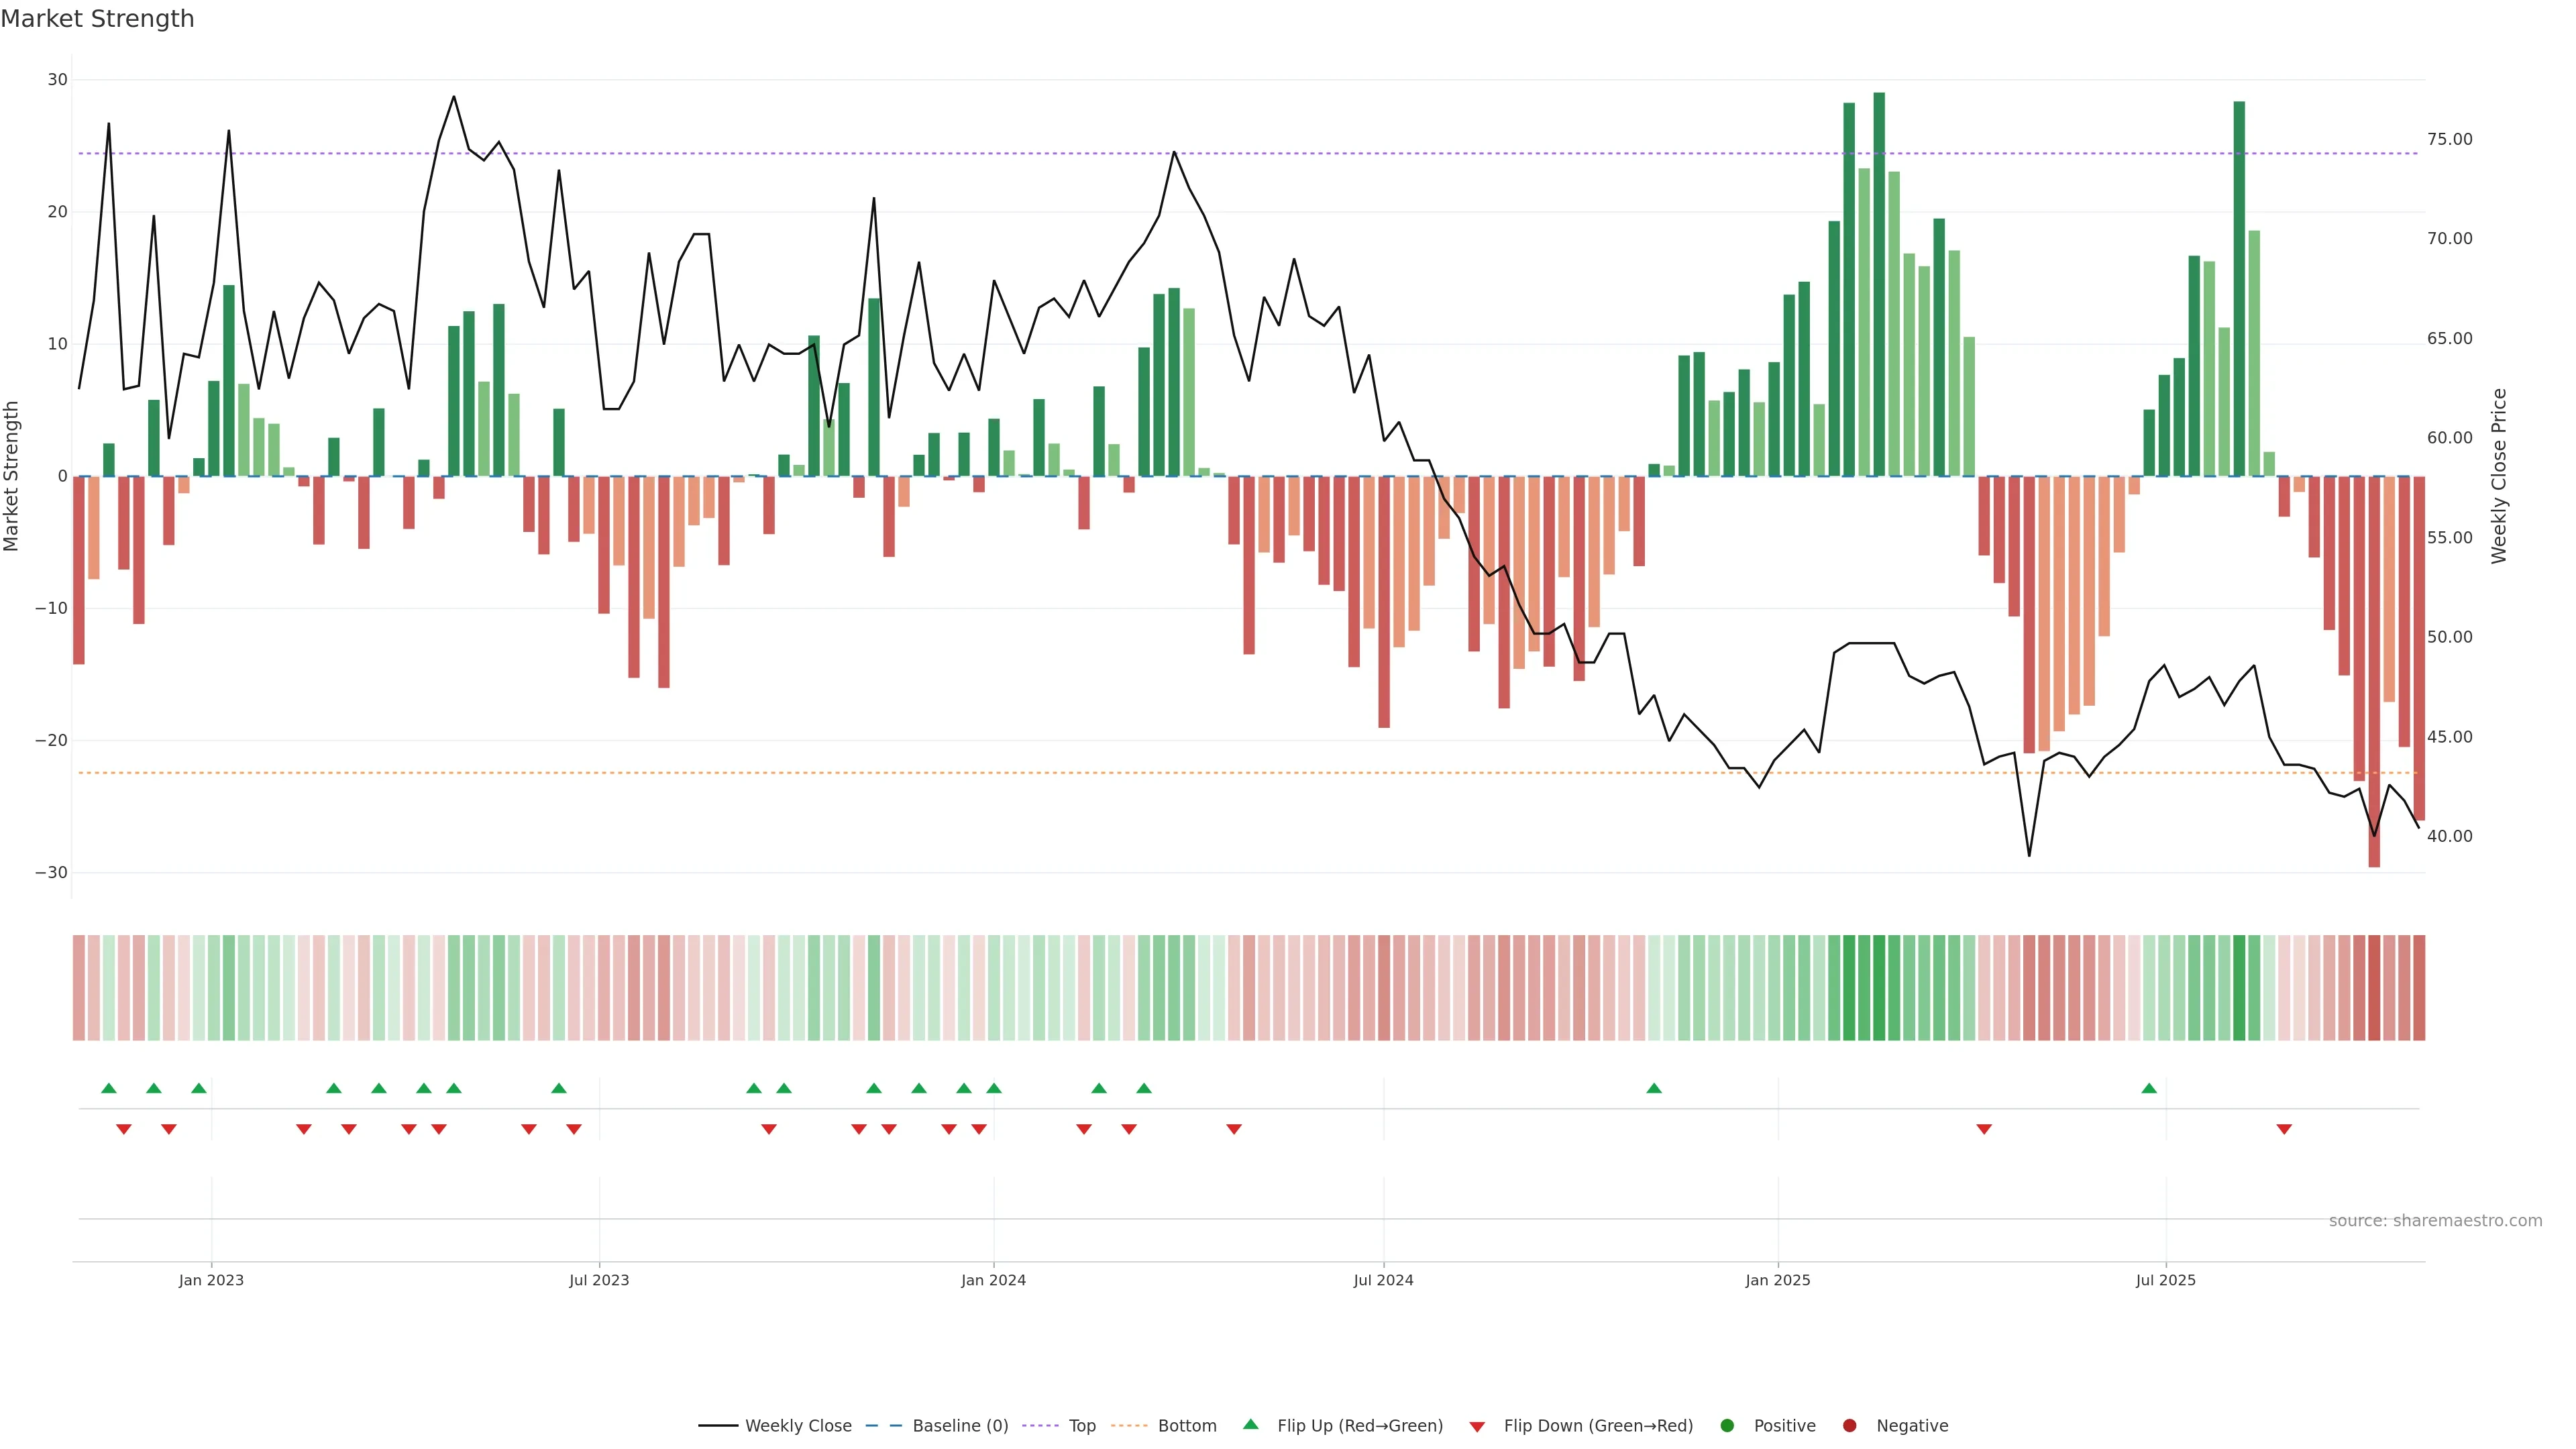This screenshot has height=1449, width=2576.
Task: Click the Market Strength chart title
Action: point(97,19)
